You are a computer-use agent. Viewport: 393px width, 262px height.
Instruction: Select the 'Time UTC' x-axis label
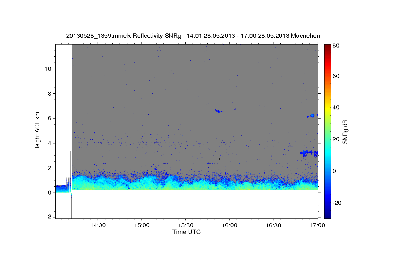(186, 232)
